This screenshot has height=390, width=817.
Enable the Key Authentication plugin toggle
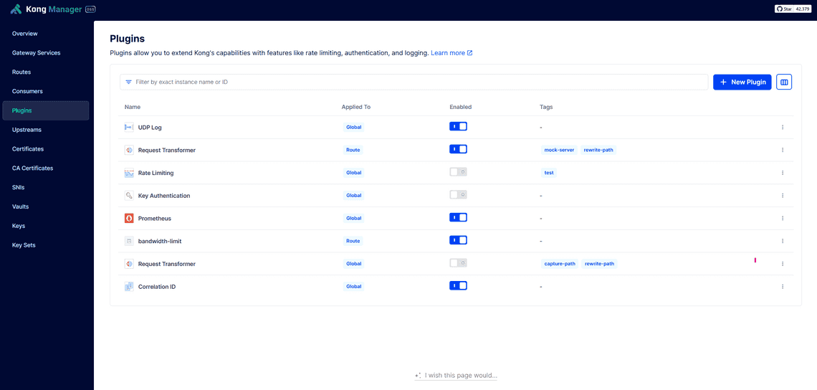tap(458, 194)
